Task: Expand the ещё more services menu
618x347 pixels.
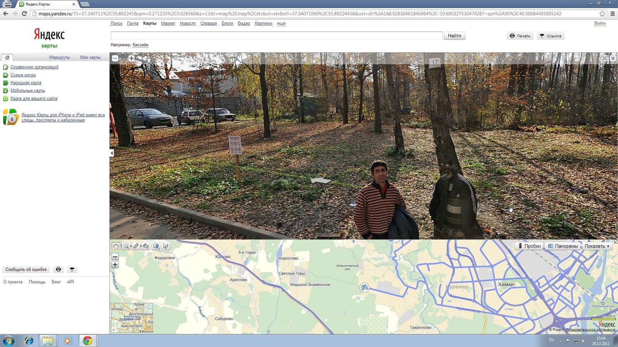Action: 281,24
